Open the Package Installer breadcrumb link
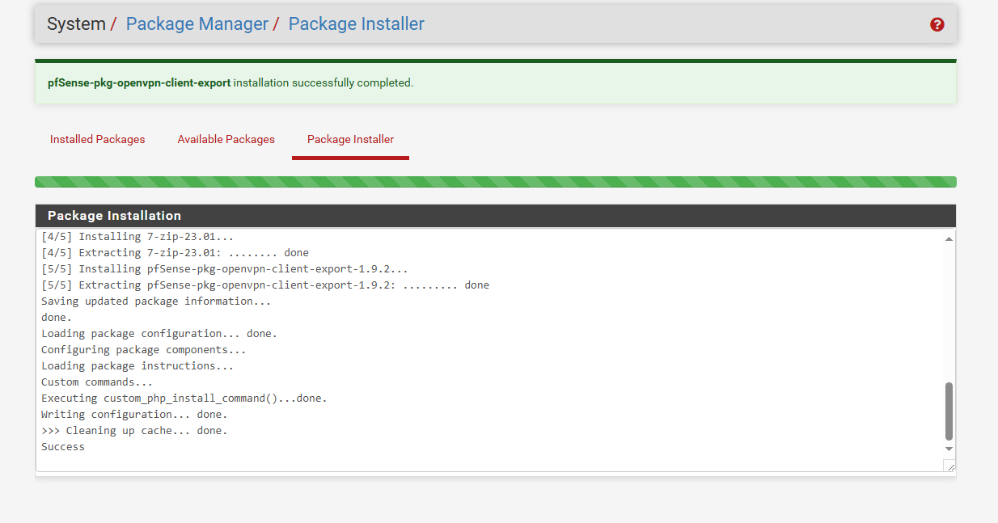The height and width of the screenshot is (523, 998). (357, 24)
